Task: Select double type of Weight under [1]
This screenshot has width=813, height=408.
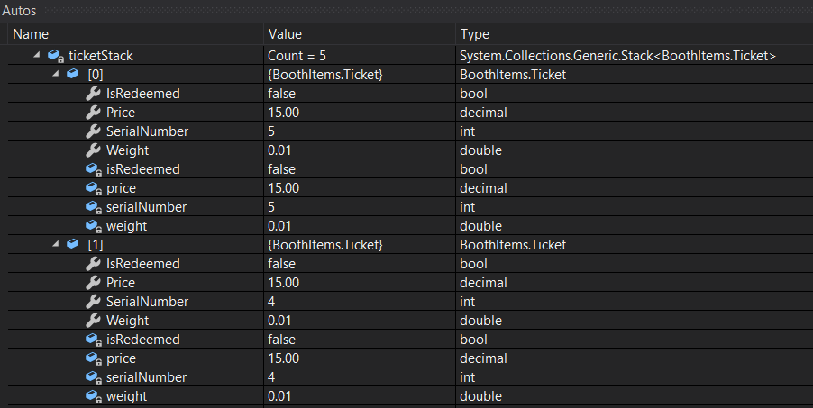Action: click(480, 320)
